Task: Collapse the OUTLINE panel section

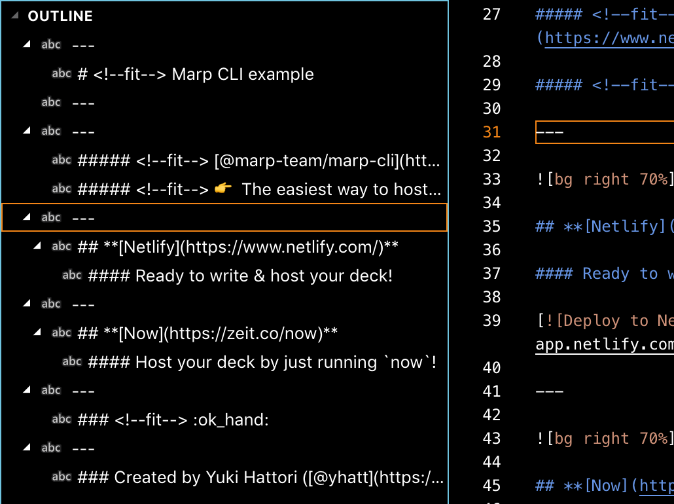Action: [16, 16]
